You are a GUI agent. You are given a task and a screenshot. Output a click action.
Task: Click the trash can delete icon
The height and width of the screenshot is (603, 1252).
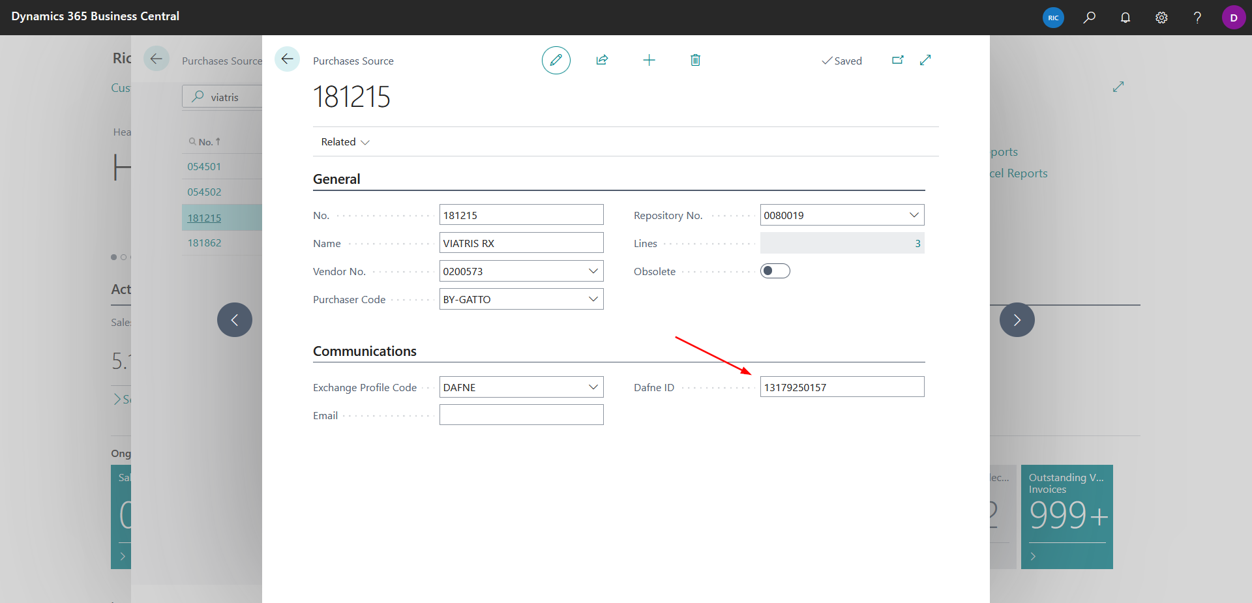pyautogui.click(x=695, y=60)
